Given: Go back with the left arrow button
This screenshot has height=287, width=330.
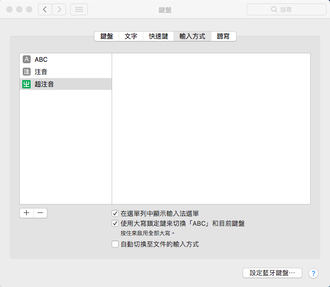Looking at the screenshot, I should click(x=45, y=9).
